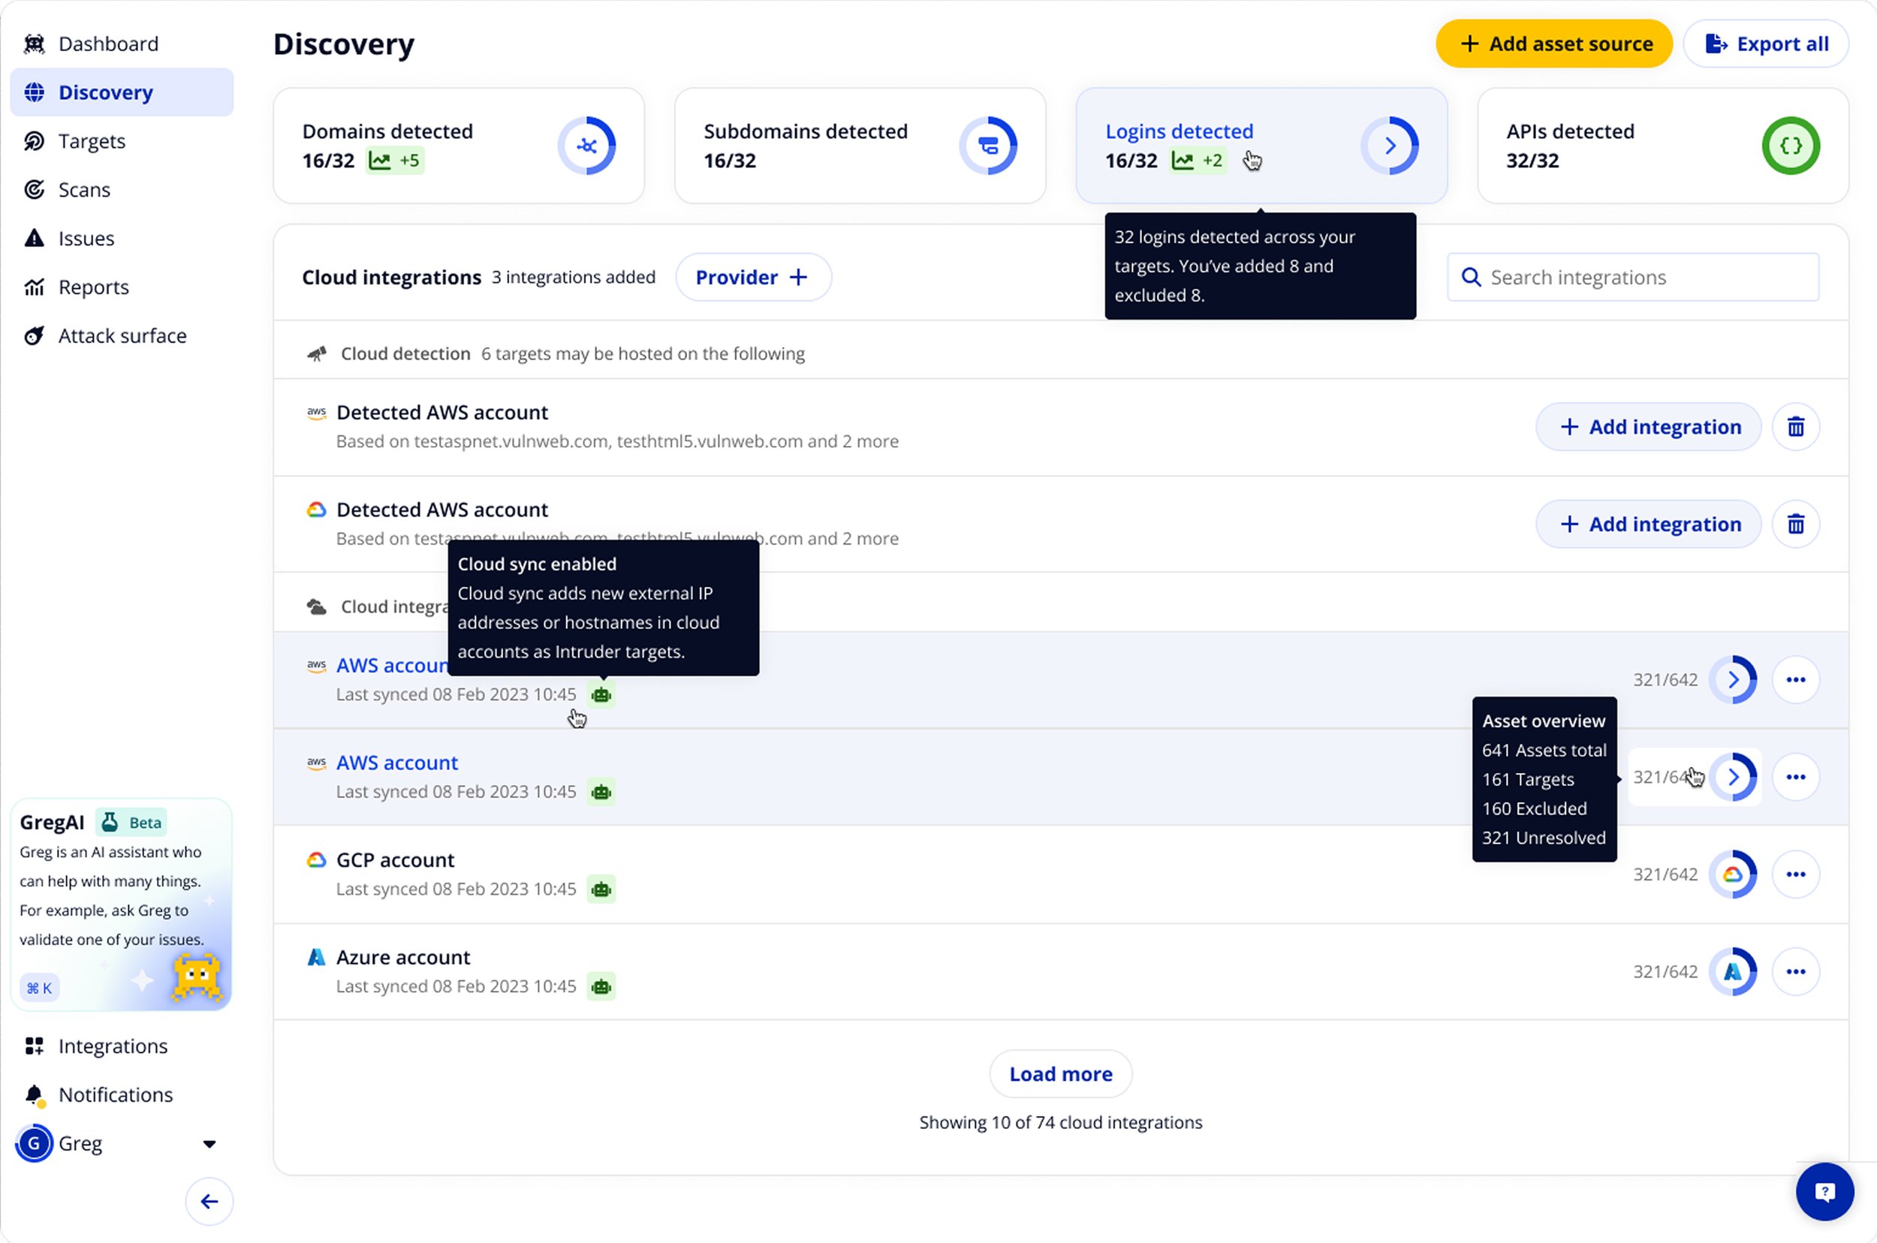
Task: Open the Notifications bell icon
Action: pyautogui.click(x=34, y=1095)
